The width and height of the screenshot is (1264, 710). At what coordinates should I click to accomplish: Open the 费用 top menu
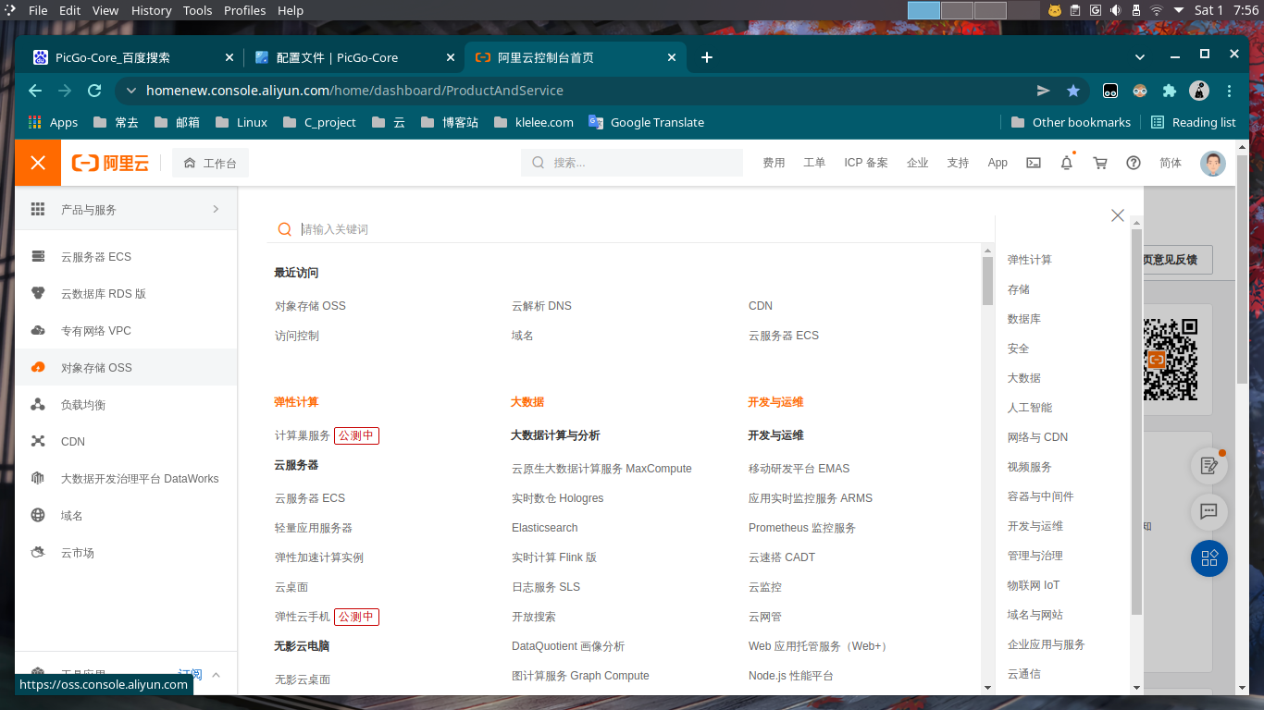pos(774,163)
